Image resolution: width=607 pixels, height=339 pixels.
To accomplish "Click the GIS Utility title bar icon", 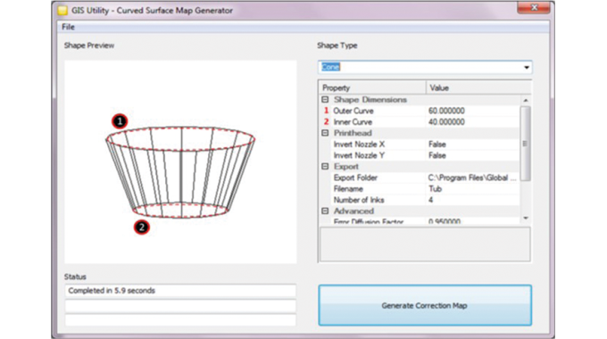I will 62,11.
